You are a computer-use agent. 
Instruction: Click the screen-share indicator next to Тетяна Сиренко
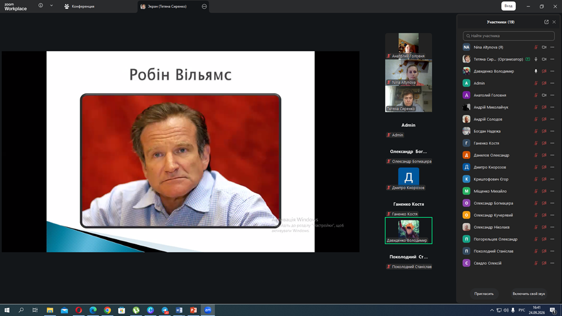[527, 59]
